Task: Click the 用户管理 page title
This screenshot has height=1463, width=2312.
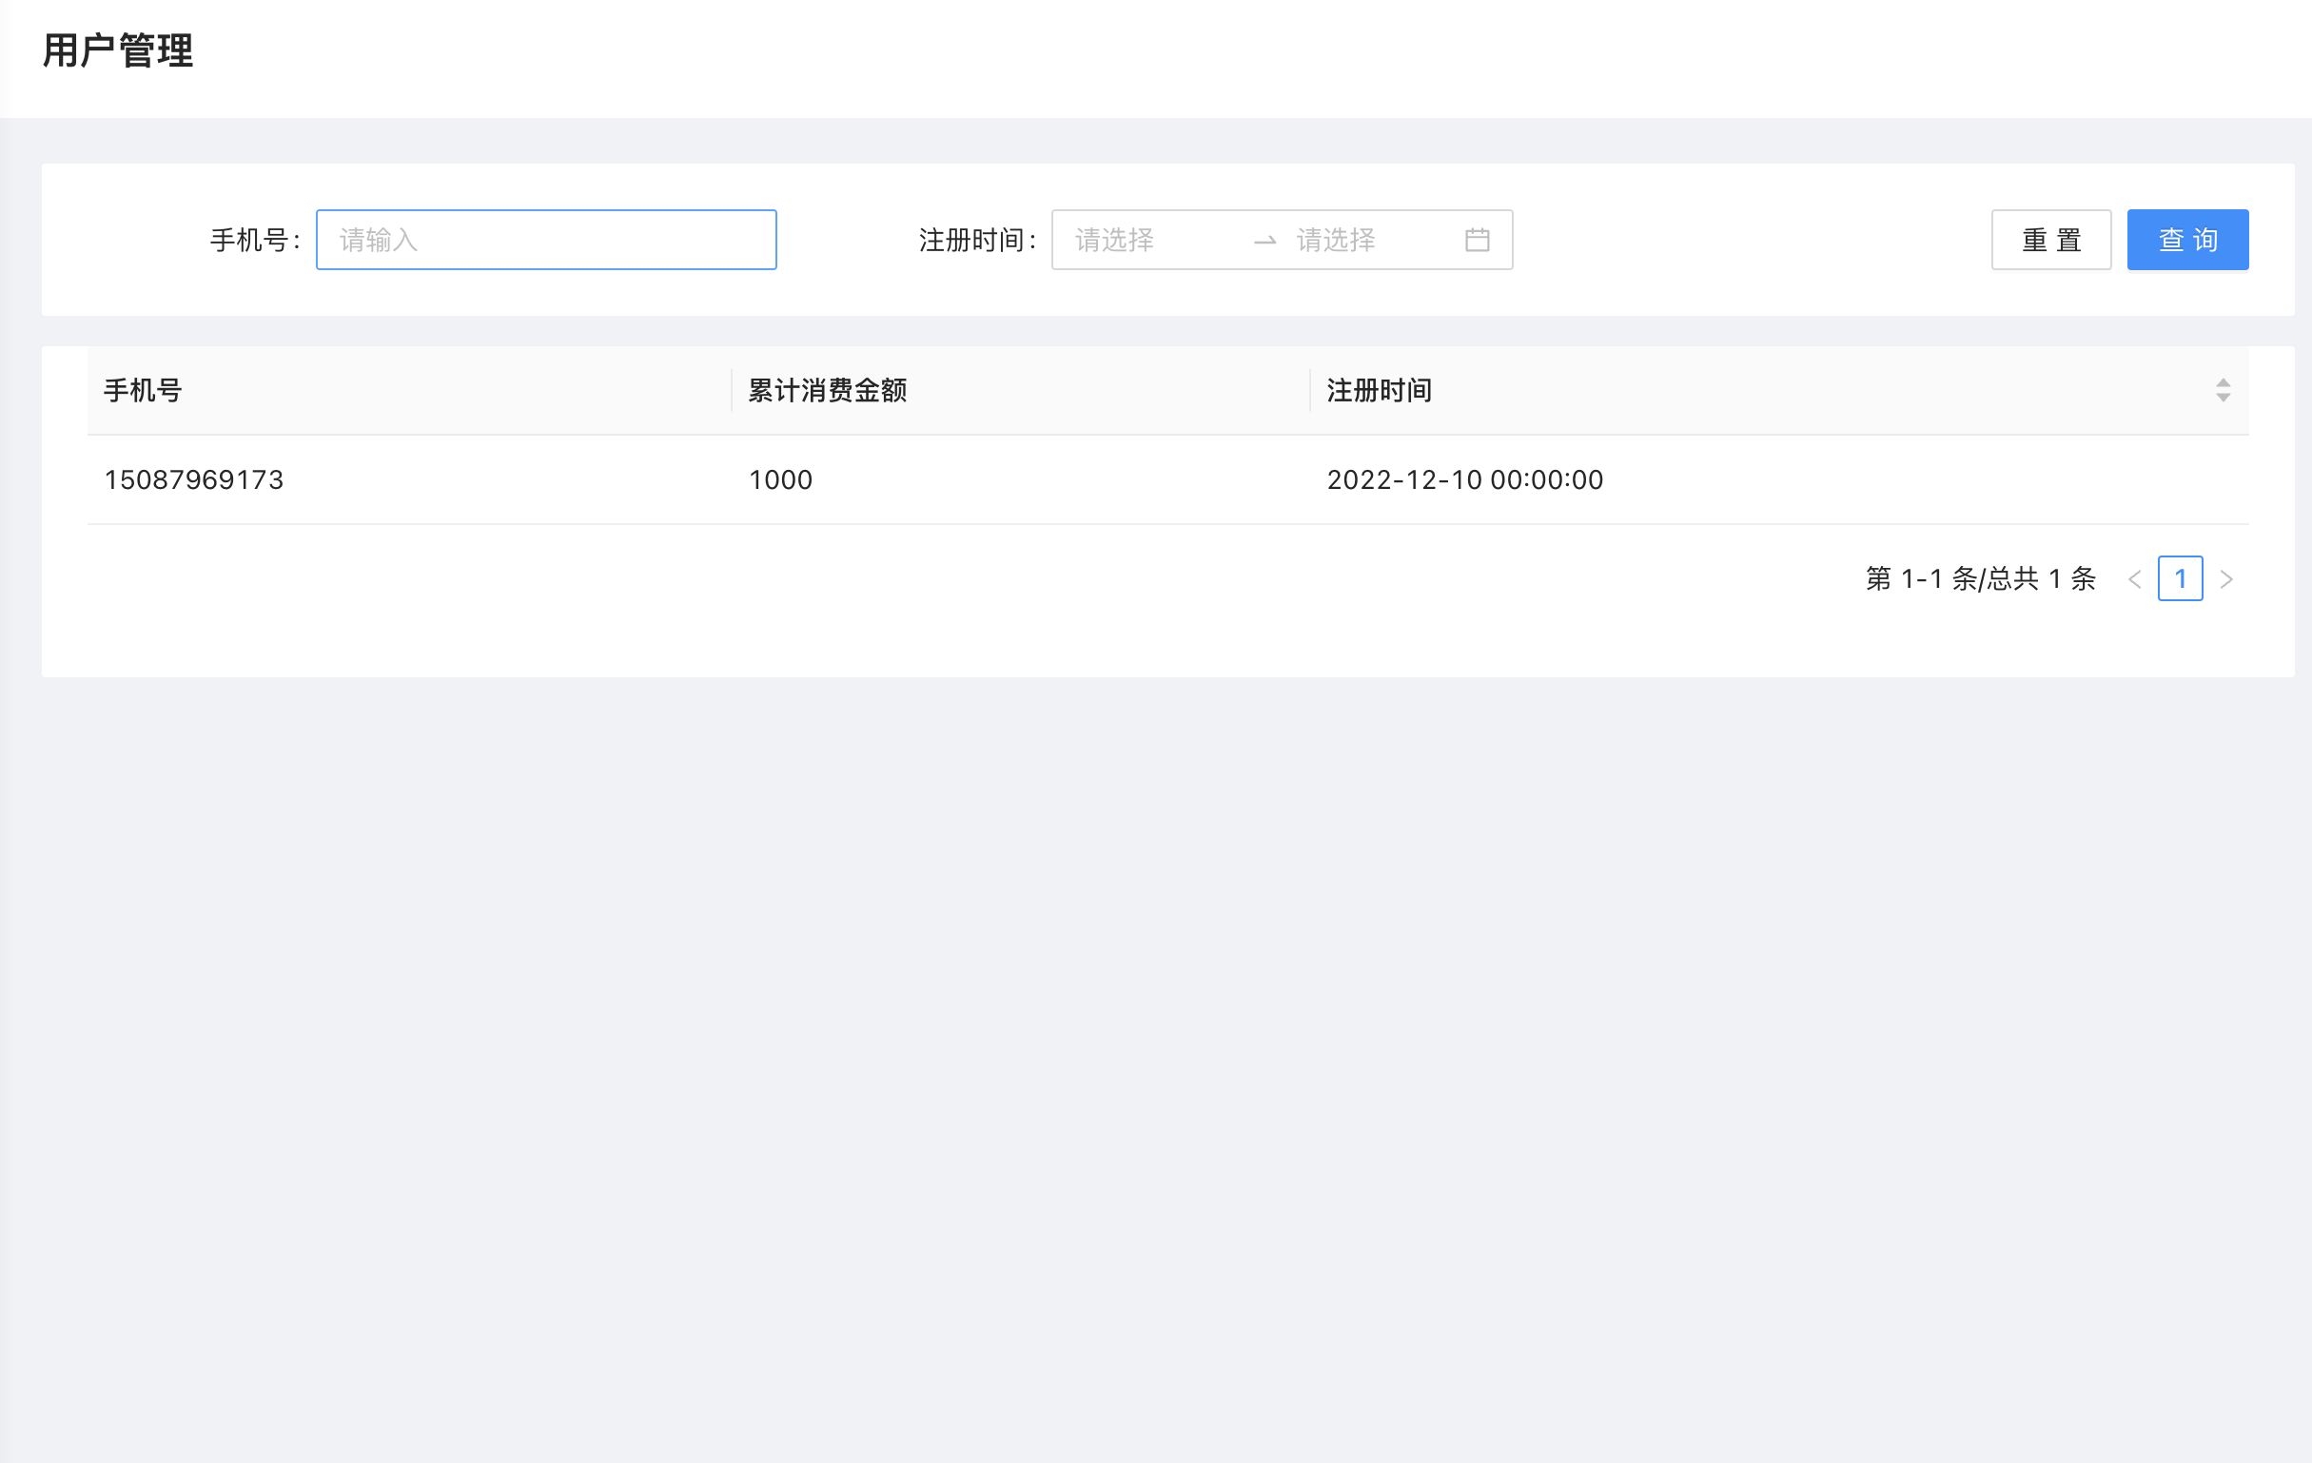Action: coord(117,49)
